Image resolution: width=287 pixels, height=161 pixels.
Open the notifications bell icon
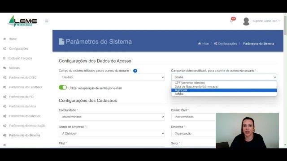[232, 21]
